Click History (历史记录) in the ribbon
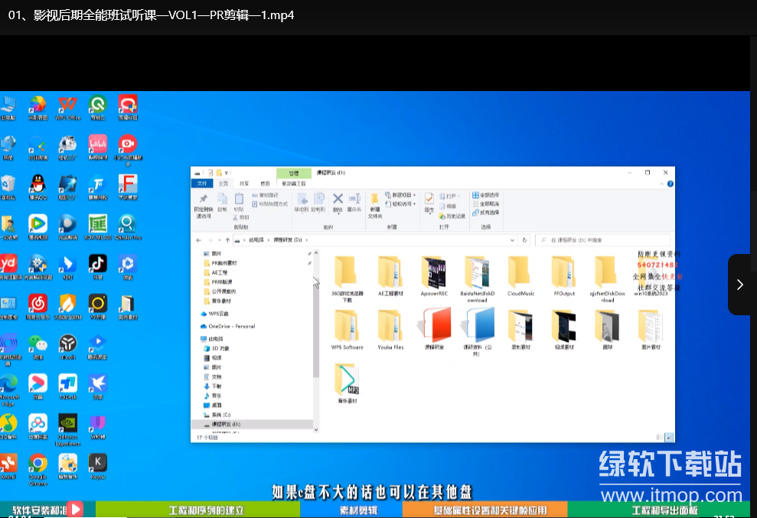Image resolution: width=757 pixels, height=518 pixels. 452,216
